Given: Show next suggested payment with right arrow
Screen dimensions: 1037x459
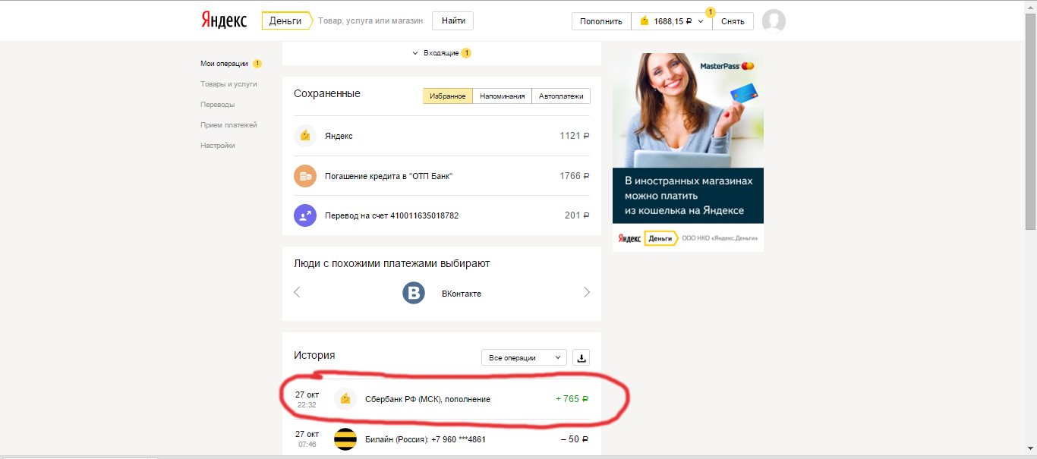Looking at the screenshot, I should pyautogui.click(x=586, y=293).
